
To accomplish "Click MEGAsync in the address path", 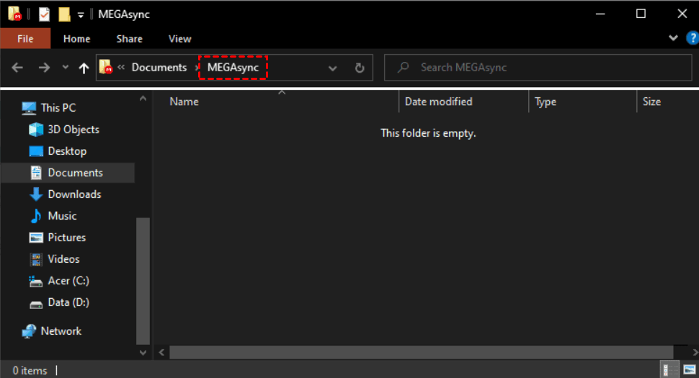I will tap(233, 67).
